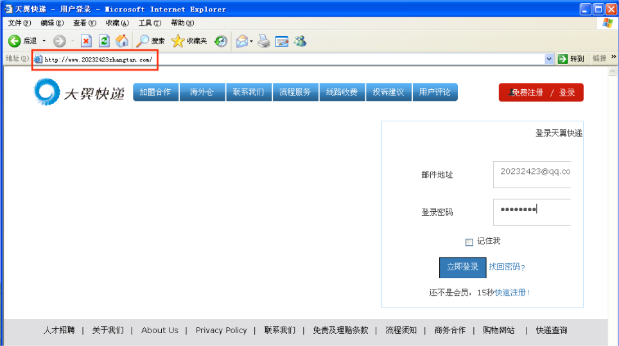The height and width of the screenshot is (346, 619).
Task: Open Privacy Policy footer link
Action: 221,330
